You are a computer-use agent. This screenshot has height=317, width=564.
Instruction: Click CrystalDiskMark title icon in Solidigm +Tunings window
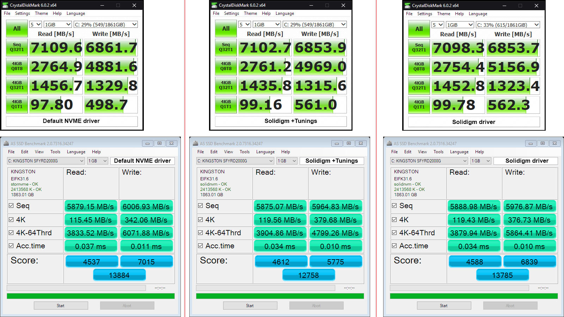pyautogui.click(x=214, y=5)
